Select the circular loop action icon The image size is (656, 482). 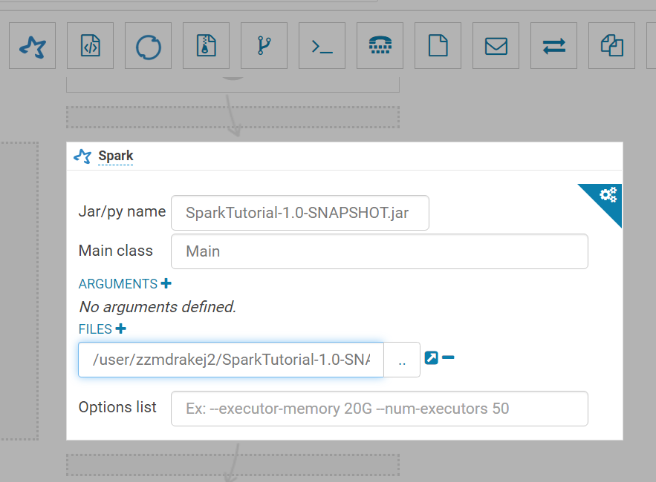(x=148, y=45)
